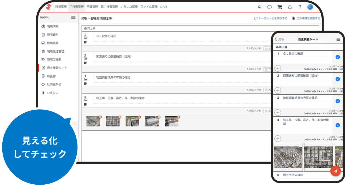This screenshot has width=345, height=187.
Task: Open the ファイル管理 top menu
Action: point(149,7)
